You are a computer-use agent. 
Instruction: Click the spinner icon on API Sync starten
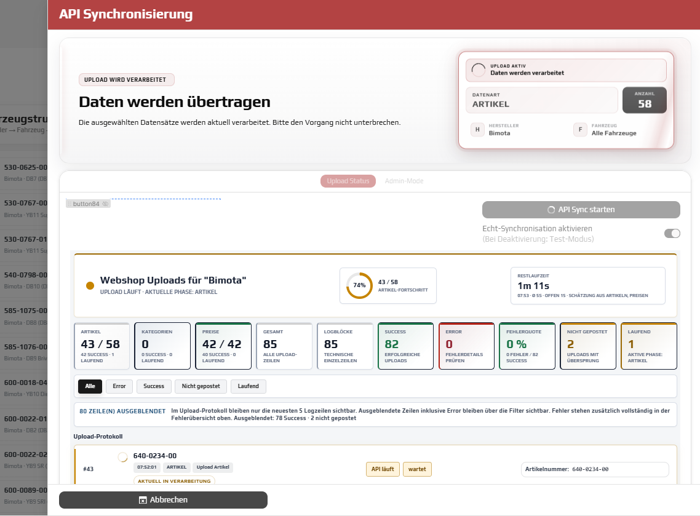551,210
